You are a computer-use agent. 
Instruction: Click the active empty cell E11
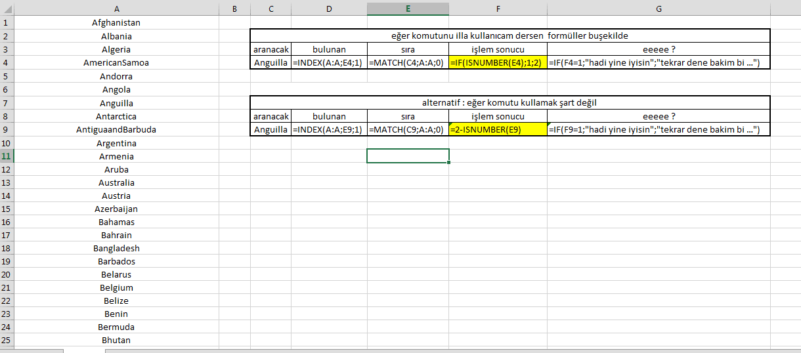tap(408, 156)
